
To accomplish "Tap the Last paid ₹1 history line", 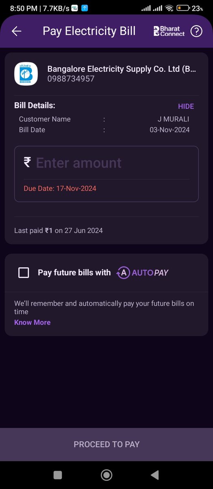I will point(59,231).
